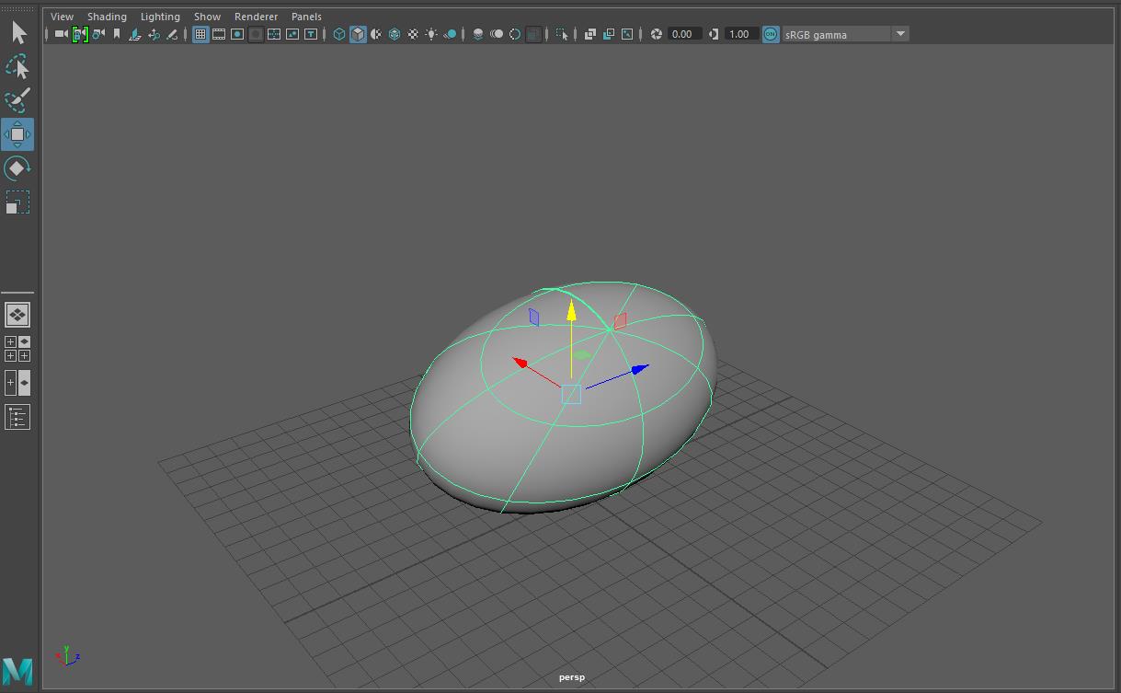Toggle the Gate Mask icon
The width and height of the screenshot is (1121, 693).
tap(256, 34)
